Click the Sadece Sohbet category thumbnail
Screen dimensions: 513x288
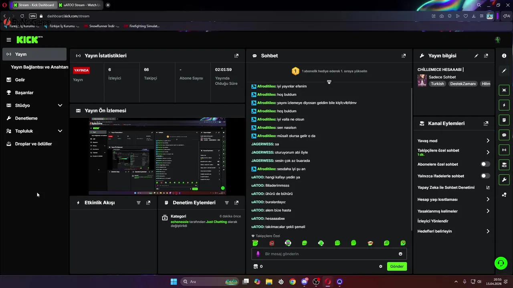tap(422, 80)
